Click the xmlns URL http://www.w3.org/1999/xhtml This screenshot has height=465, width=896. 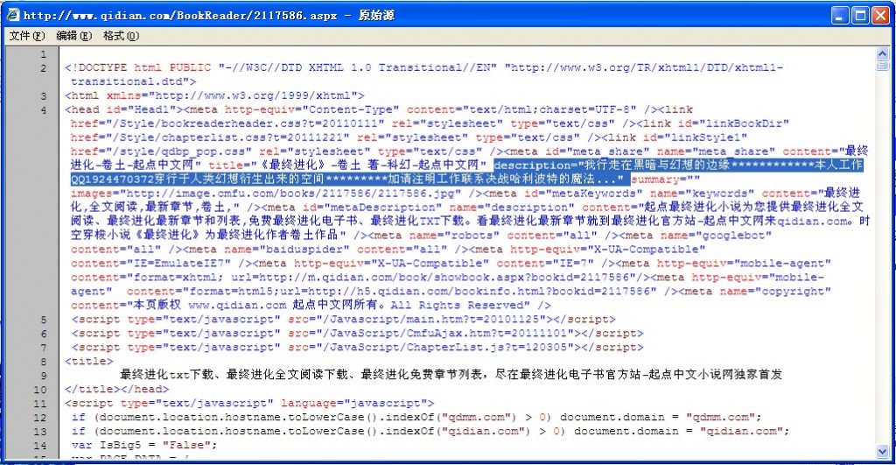(x=253, y=95)
